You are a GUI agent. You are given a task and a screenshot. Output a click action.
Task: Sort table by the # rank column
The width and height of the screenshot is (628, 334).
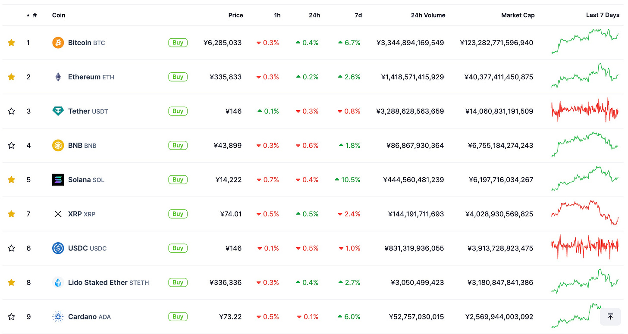tap(32, 15)
